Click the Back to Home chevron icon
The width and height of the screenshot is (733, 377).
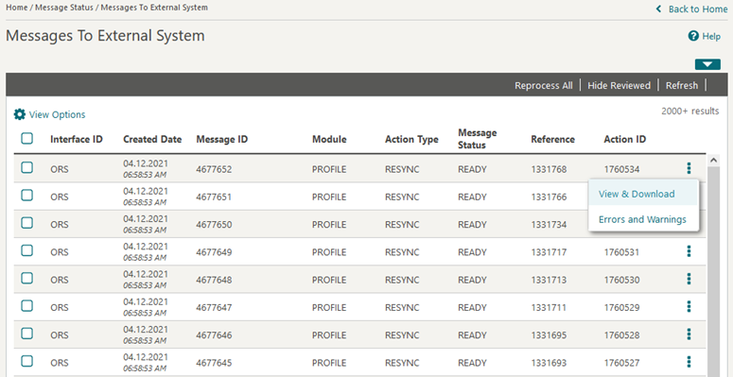pyautogui.click(x=658, y=9)
